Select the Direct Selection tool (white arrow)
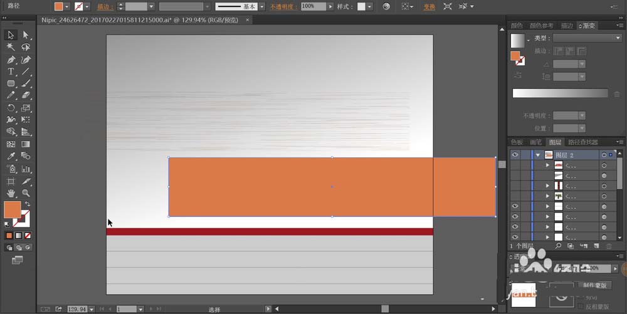Viewport: 627px width, 314px height. pos(26,35)
